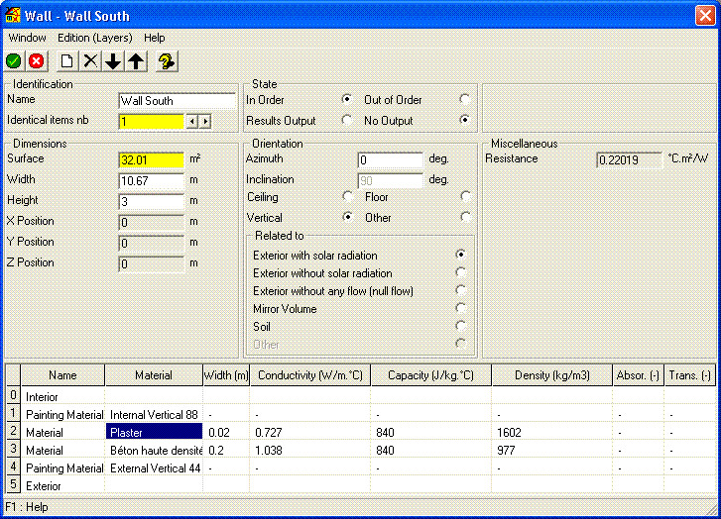Click the yellow Surface value field
The width and height of the screenshot is (721, 519).
tap(151, 159)
